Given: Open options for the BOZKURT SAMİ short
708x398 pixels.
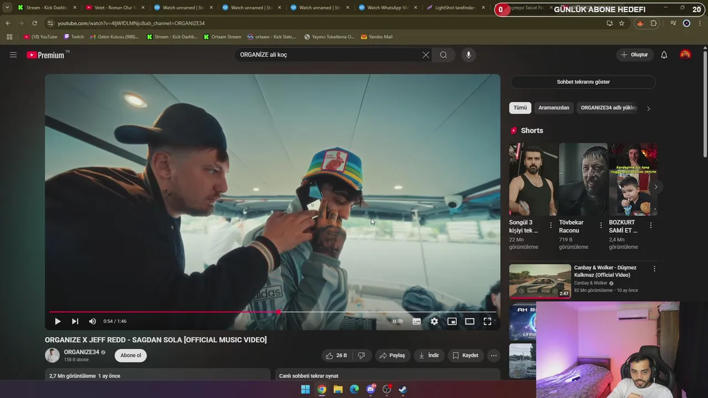Looking at the screenshot, I should coord(650,225).
